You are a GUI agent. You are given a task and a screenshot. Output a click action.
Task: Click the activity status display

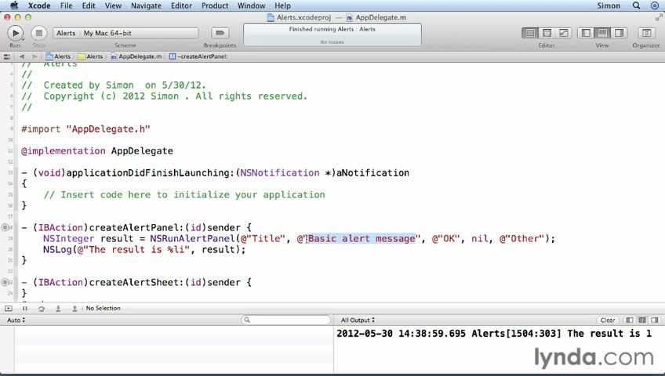click(x=332, y=34)
